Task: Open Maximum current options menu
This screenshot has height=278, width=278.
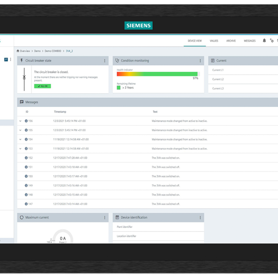Action: pyautogui.click(x=105, y=218)
